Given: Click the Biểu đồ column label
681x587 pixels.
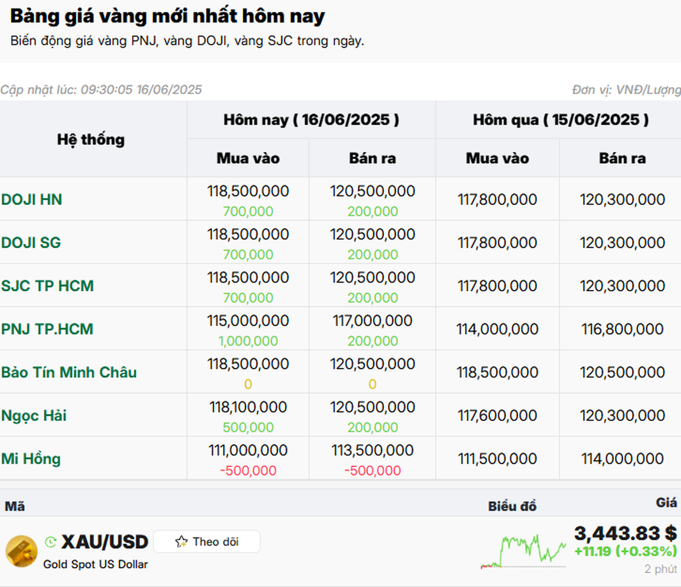Looking at the screenshot, I should pos(512,506).
